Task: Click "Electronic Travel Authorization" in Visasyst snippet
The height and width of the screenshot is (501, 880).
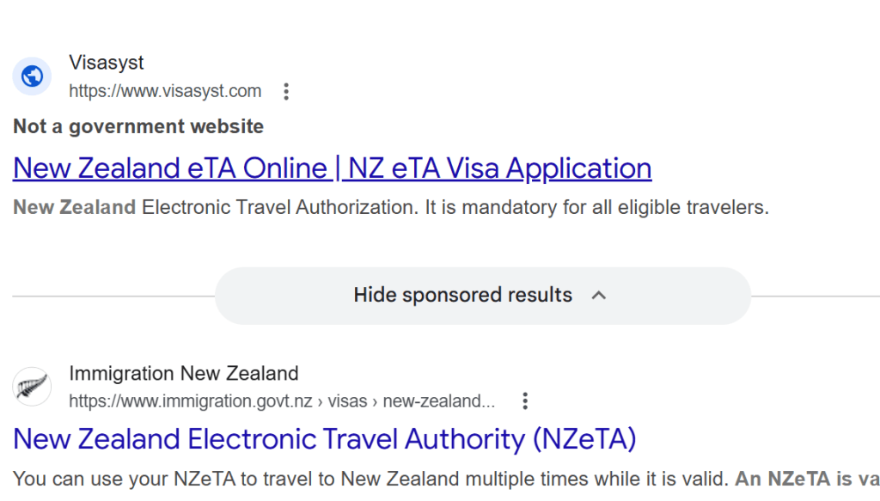Action: tap(278, 207)
